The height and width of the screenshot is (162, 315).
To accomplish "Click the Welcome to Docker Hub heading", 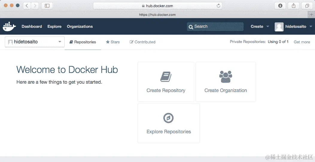I will 67,70.
